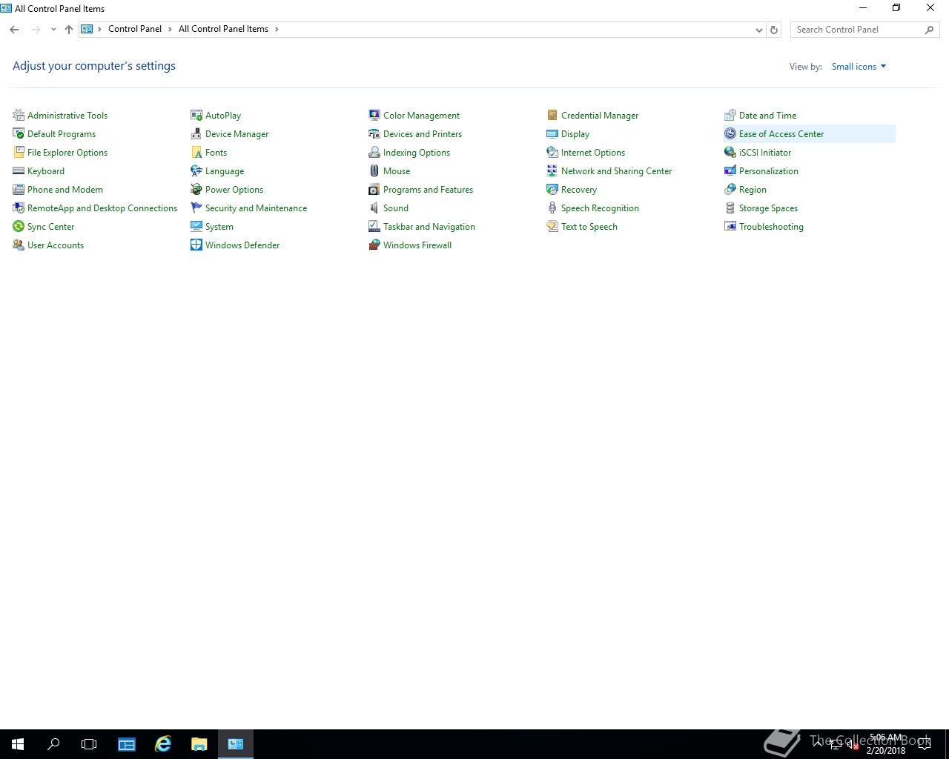
Task: Open the View by Small icons dropdown
Action: 859,67
